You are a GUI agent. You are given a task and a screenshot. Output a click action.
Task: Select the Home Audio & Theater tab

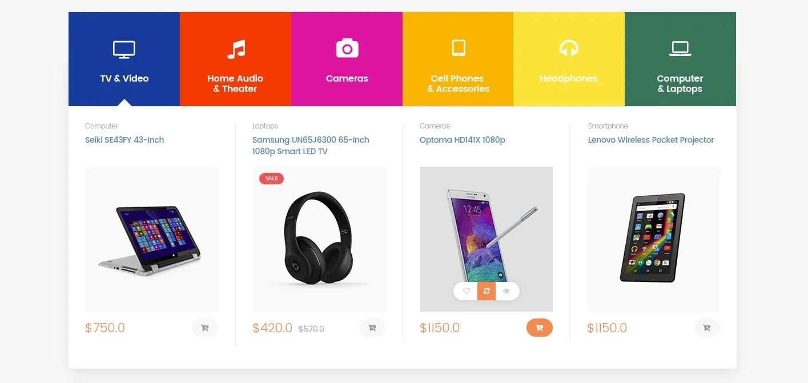tap(235, 59)
